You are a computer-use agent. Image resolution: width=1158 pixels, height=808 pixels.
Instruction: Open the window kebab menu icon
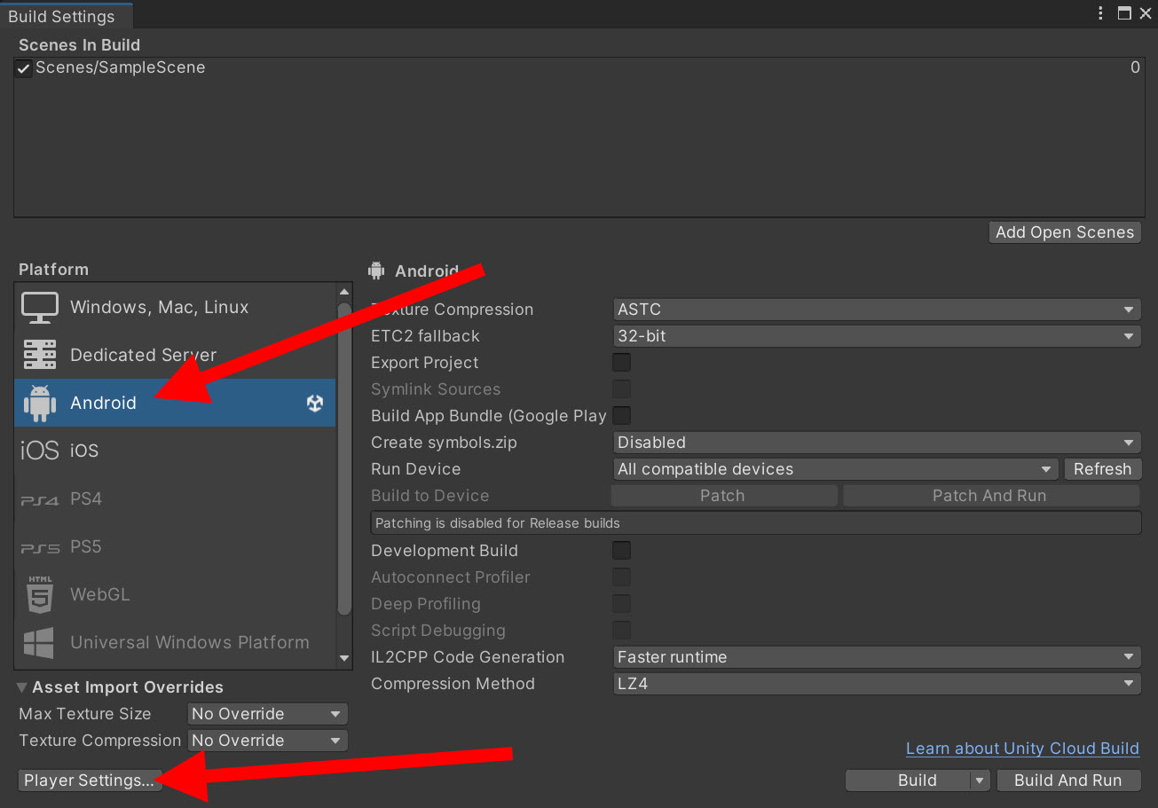pos(1101,12)
